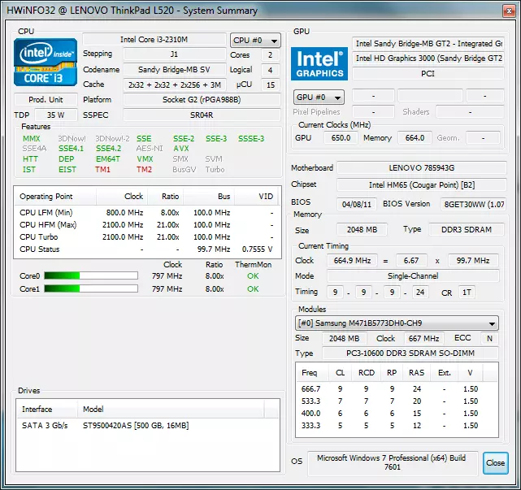Click the PC3-10600 DDR3 SDRAM SO-DIMM field
521x490 pixels.
pos(410,353)
